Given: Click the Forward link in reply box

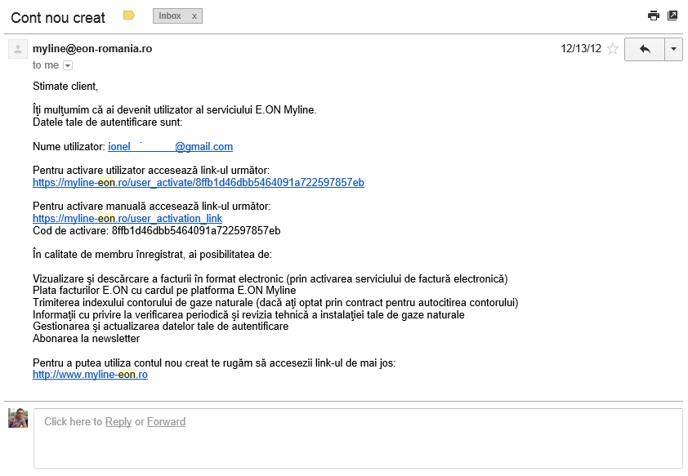Looking at the screenshot, I should click(166, 421).
